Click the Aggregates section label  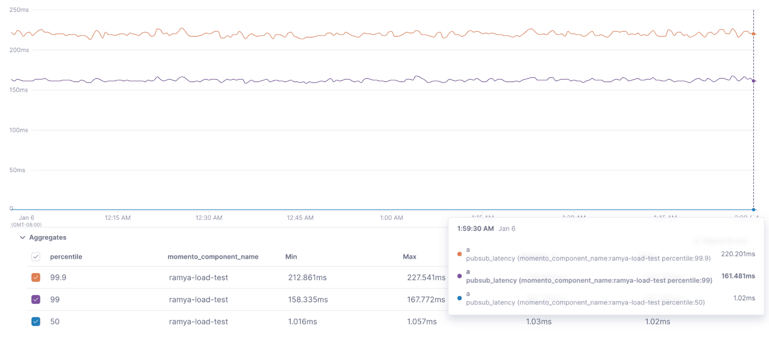point(48,237)
